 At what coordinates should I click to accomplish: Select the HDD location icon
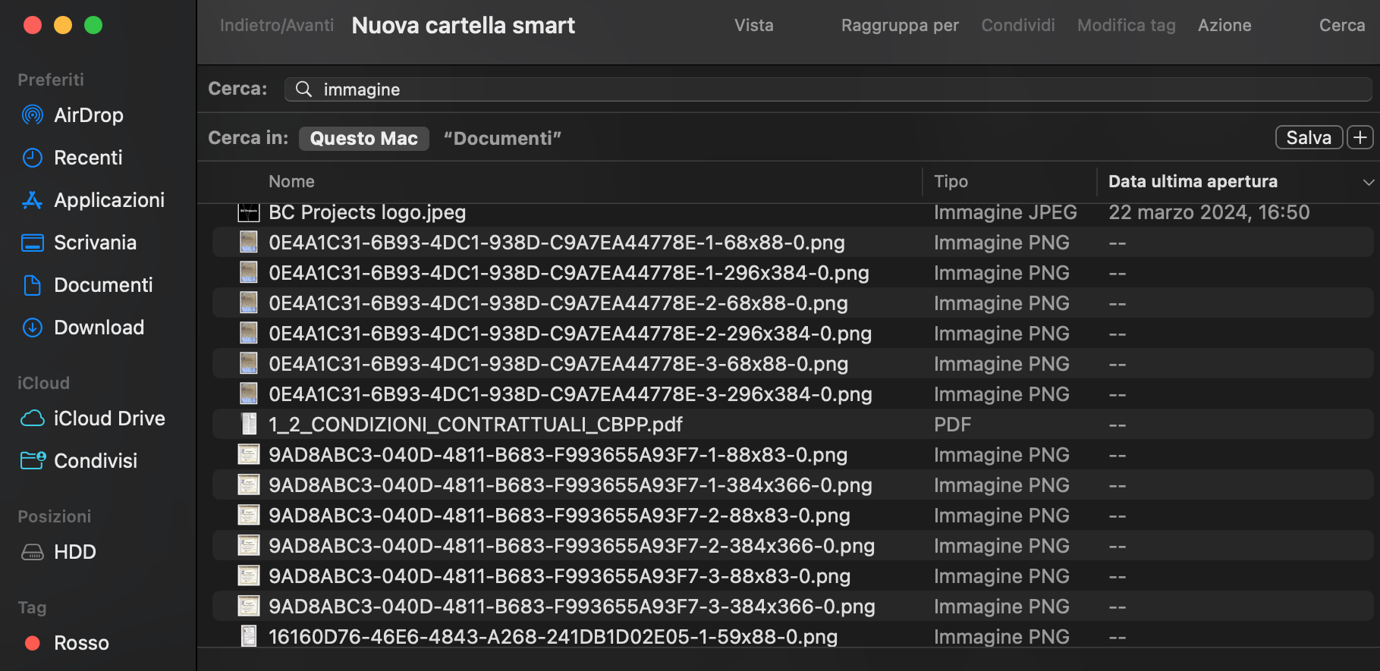[74, 551]
